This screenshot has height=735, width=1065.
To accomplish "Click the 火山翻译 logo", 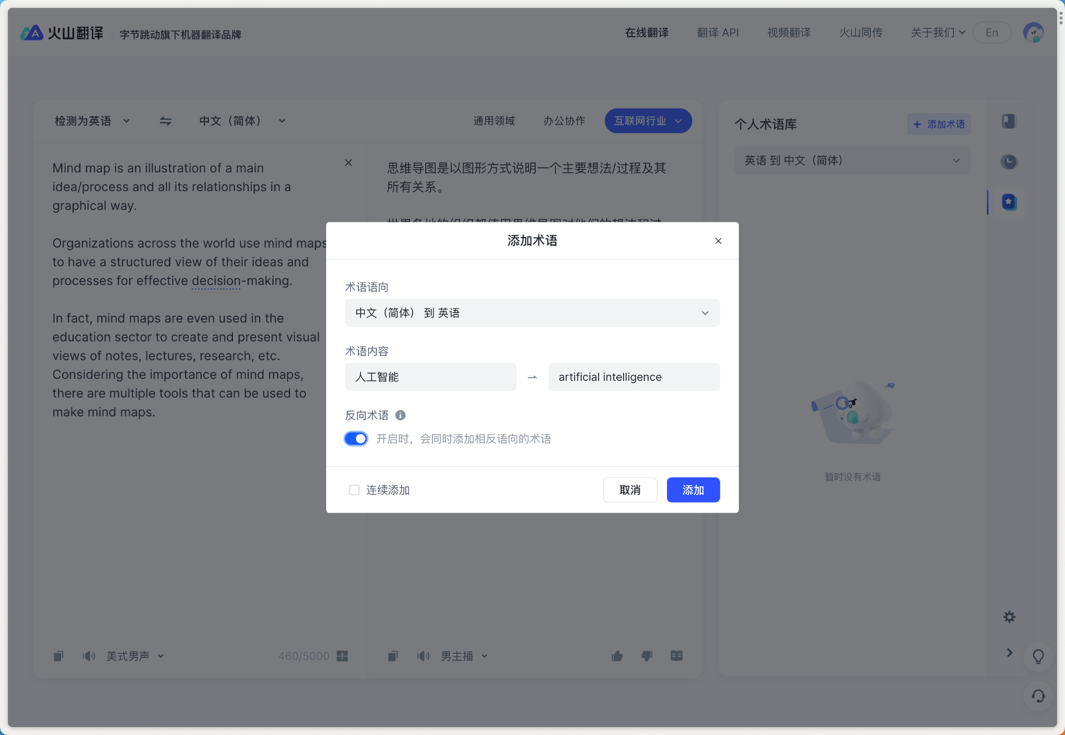I will tap(62, 33).
